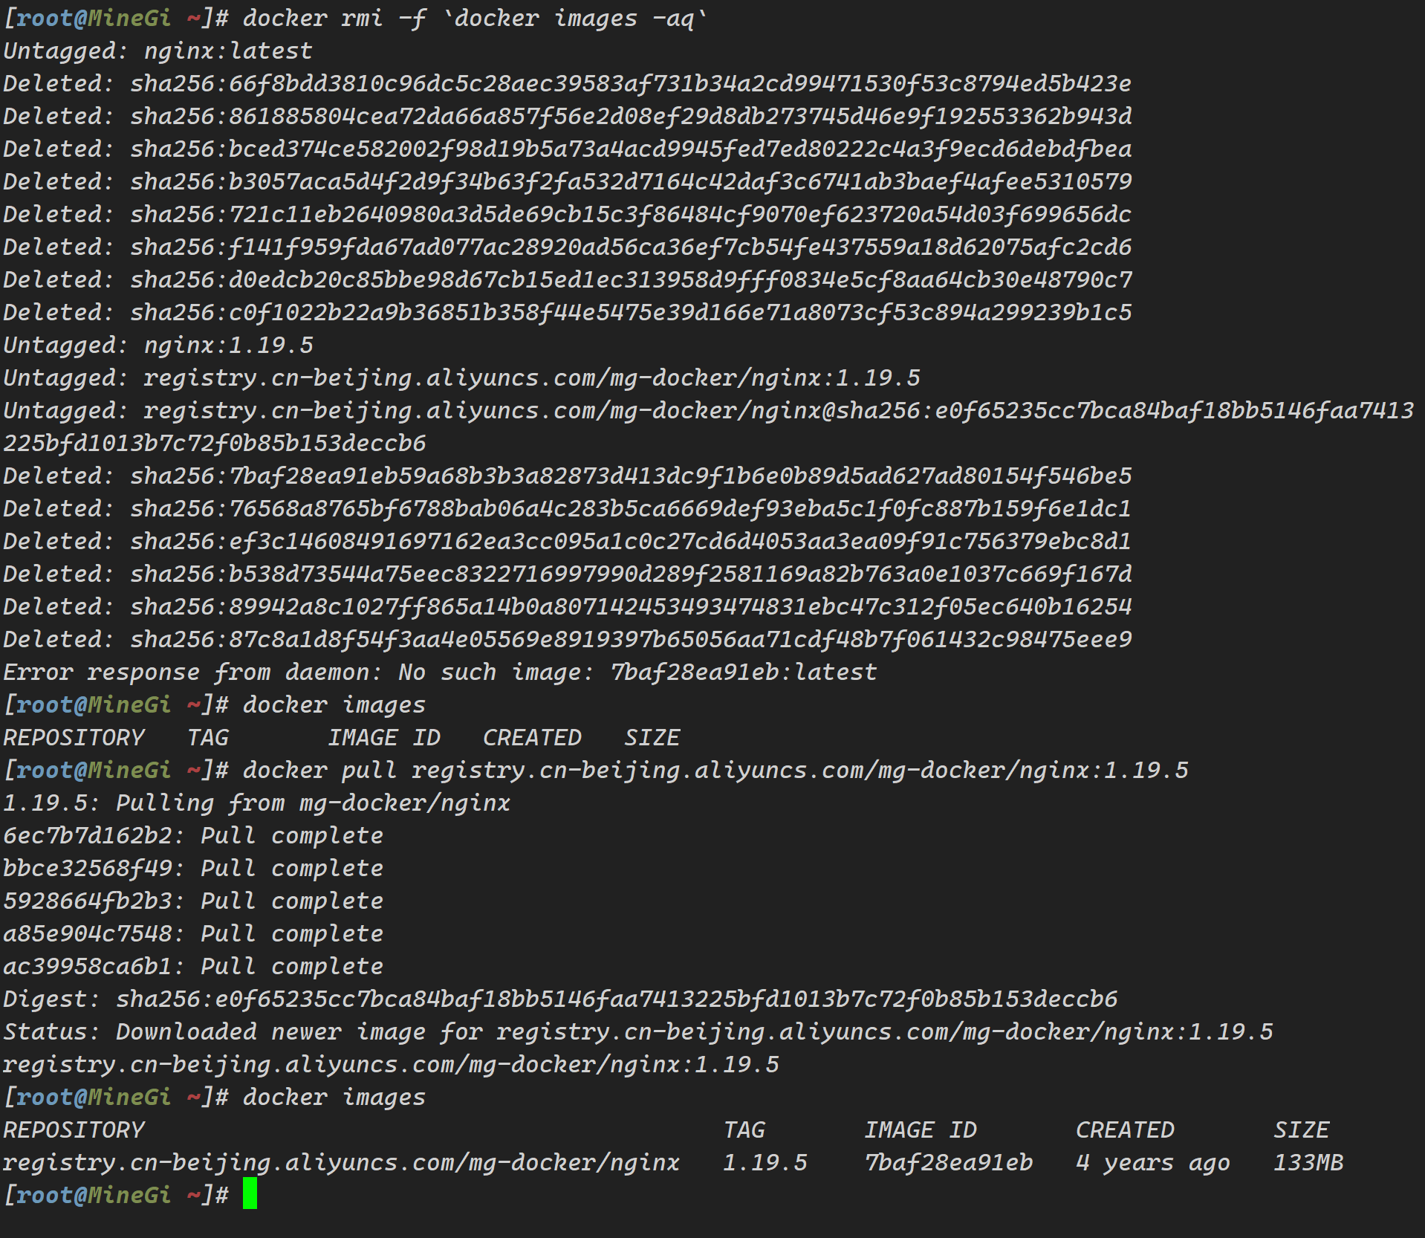Click the Deleted sha256:721c11eb2640 line
Image resolution: width=1425 pixels, height=1238 pixels.
point(568,214)
